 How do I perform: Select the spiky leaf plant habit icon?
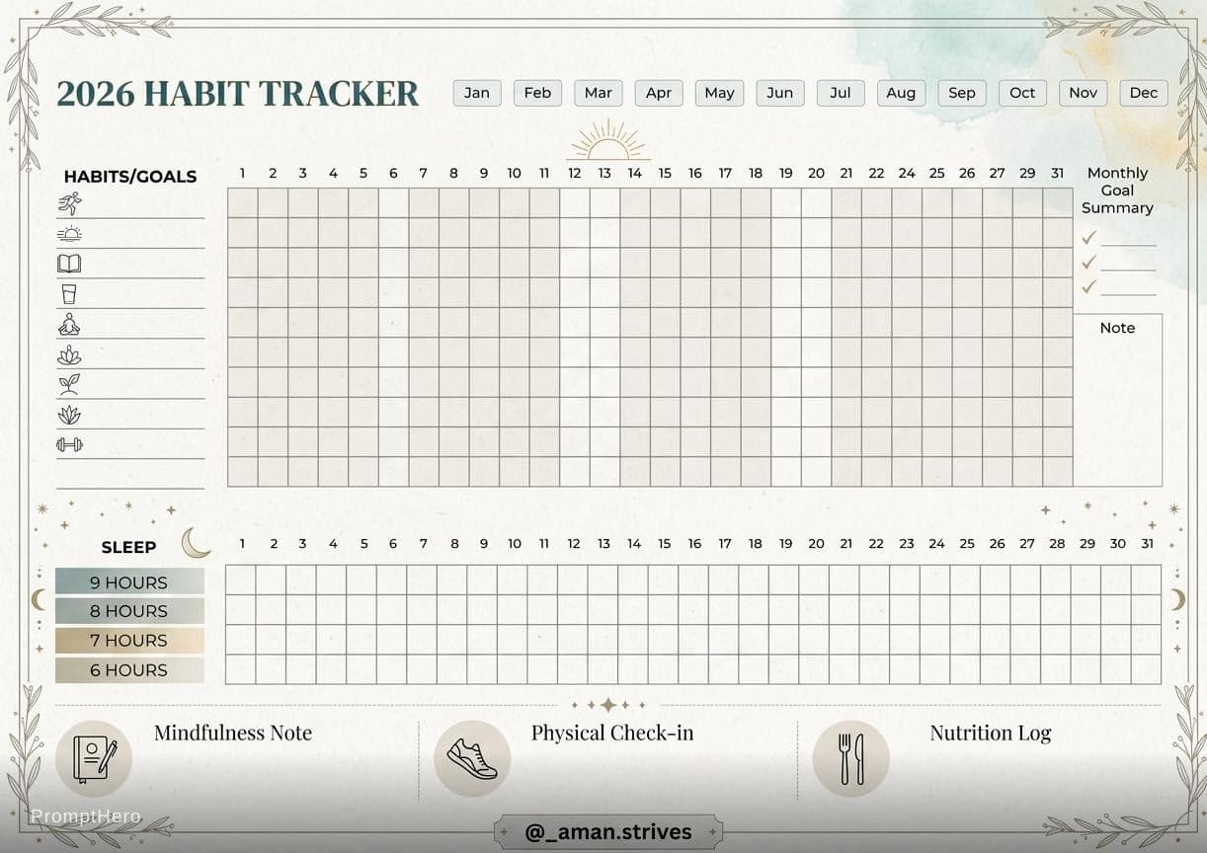click(x=69, y=415)
